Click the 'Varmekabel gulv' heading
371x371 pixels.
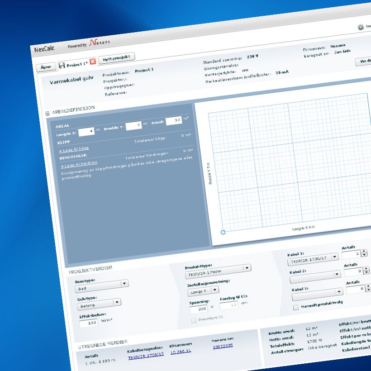pyautogui.click(x=71, y=80)
